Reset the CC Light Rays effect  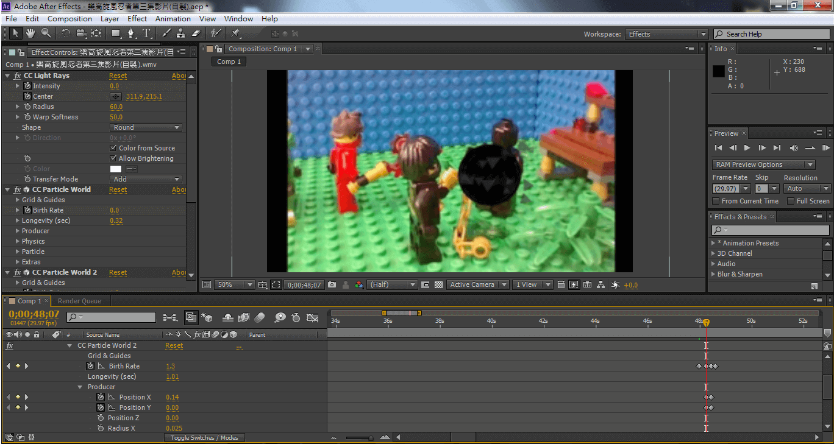click(x=118, y=76)
